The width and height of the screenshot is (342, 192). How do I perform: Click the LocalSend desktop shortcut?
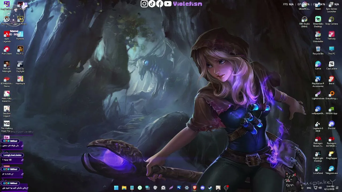318,170
